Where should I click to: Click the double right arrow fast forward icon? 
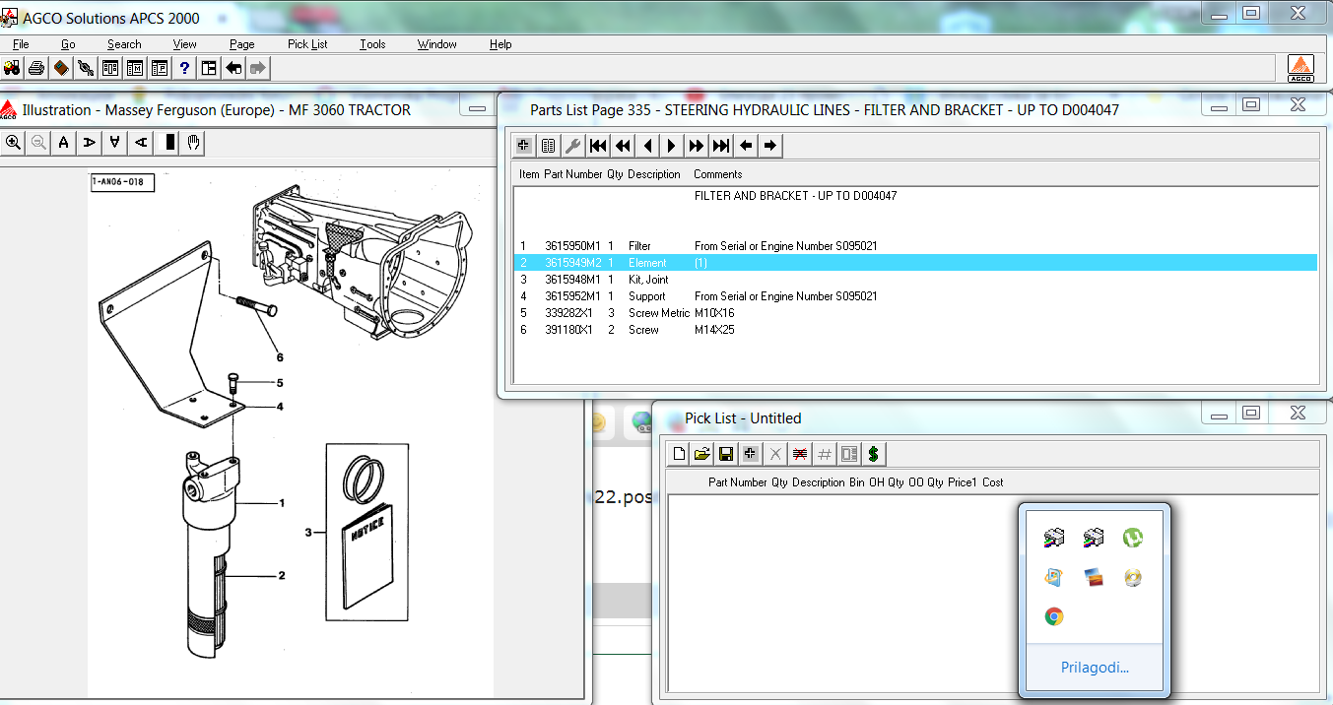pyautogui.click(x=697, y=146)
